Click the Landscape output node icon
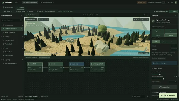Image resolution: width=179 pixels, height=101 pixels. click(x=91, y=64)
